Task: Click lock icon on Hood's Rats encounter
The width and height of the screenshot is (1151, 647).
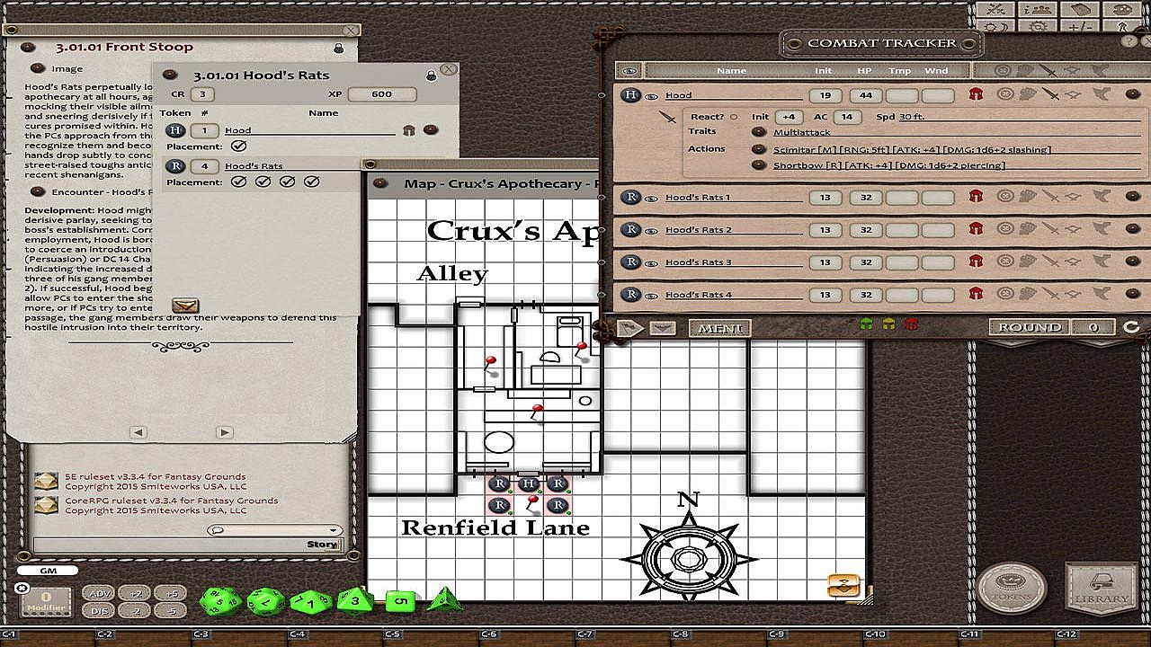Action: [x=431, y=75]
